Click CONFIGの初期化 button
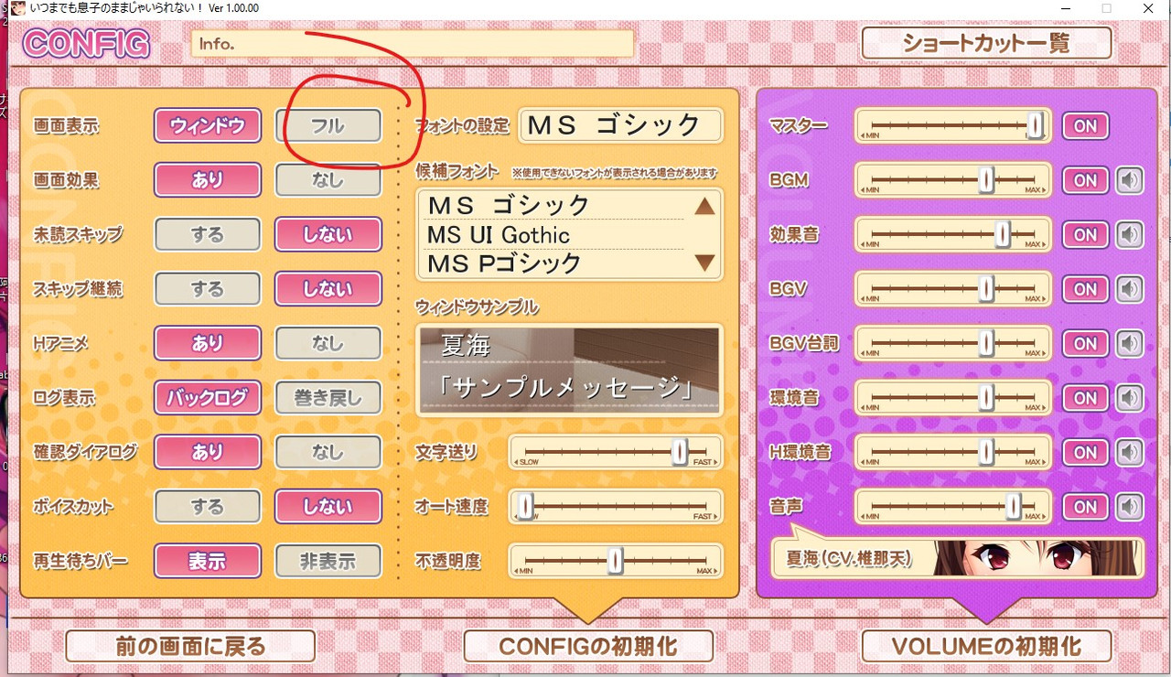This screenshot has width=1171, height=677. (588, 646)
